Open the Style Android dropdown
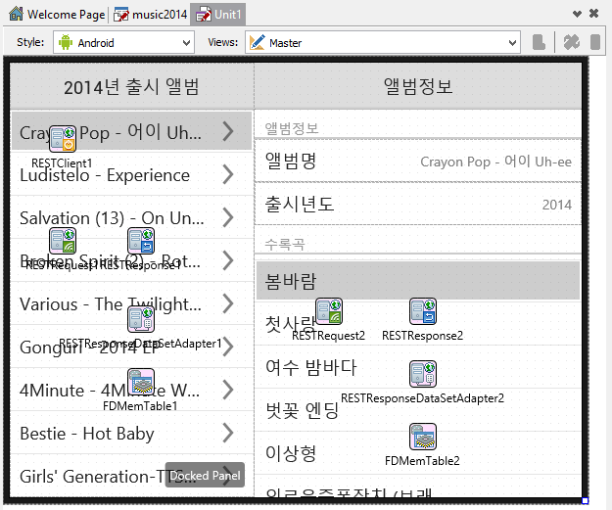Screen dimensions: 612x510 click(123, 42)
